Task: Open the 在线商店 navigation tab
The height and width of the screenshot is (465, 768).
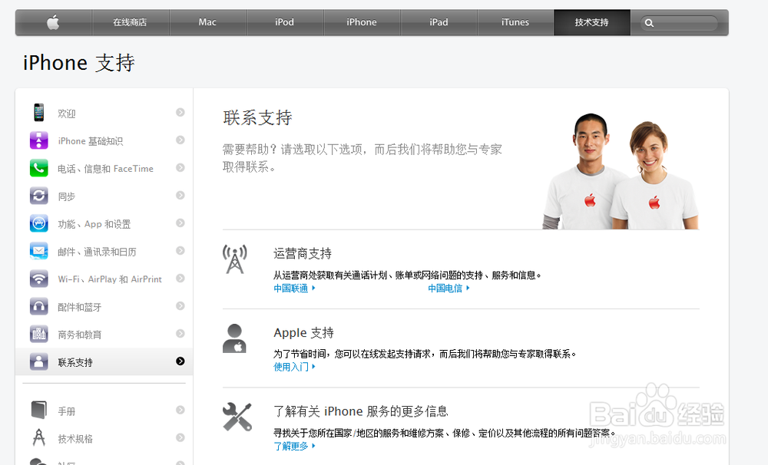Action: click(x=130, y=22)
